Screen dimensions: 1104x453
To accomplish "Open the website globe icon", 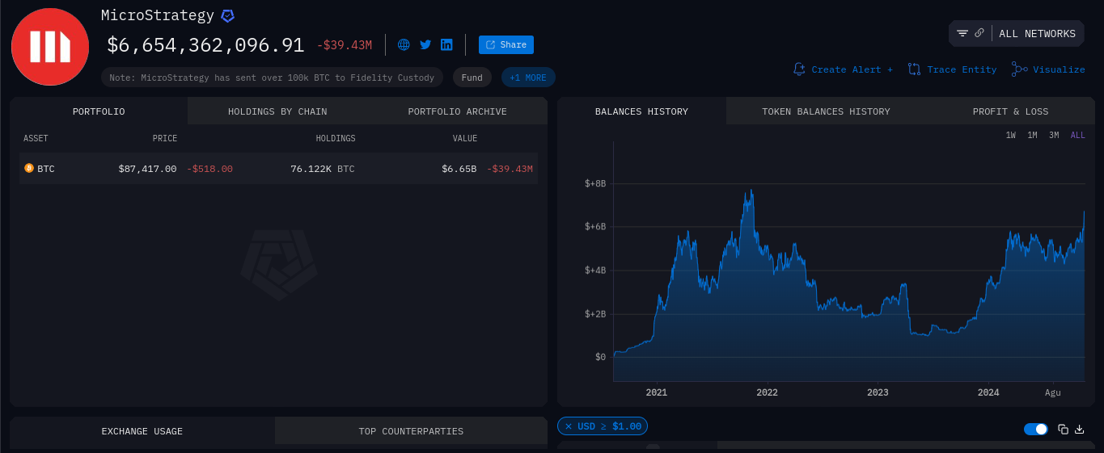I will tap(404, 44).
